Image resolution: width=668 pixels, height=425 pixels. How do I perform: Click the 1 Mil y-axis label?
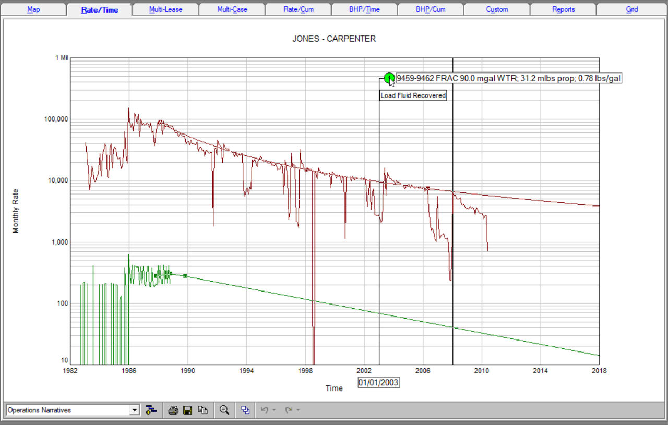(62, 58)
